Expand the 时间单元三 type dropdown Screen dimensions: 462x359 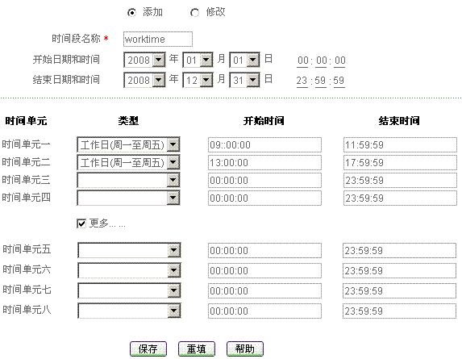[128, 180]
